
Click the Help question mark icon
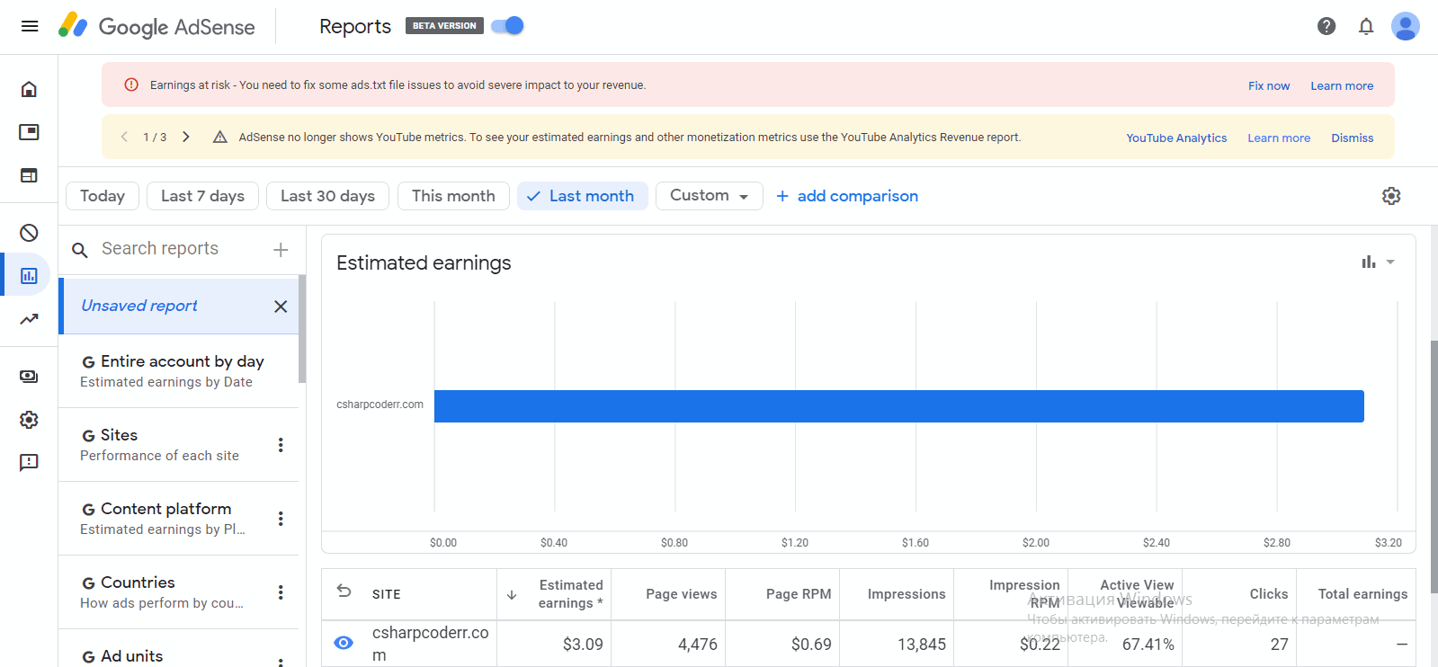click(1326, 26)
